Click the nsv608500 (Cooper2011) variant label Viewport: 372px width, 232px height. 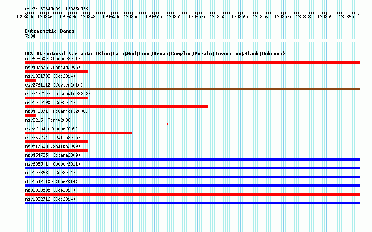pyautogui.click(x=53, y=59)
